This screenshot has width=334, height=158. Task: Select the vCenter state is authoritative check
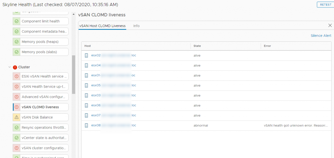41,137
